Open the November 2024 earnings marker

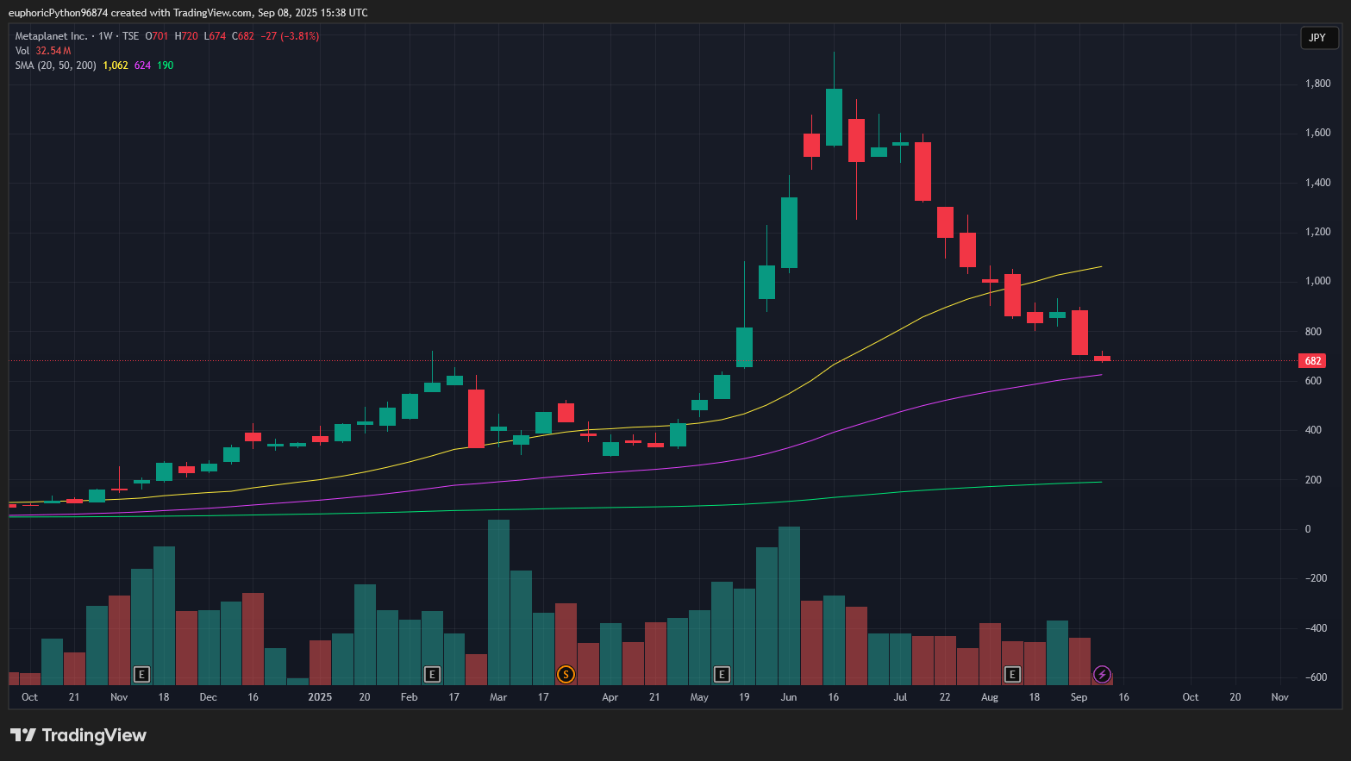point(142,674)
